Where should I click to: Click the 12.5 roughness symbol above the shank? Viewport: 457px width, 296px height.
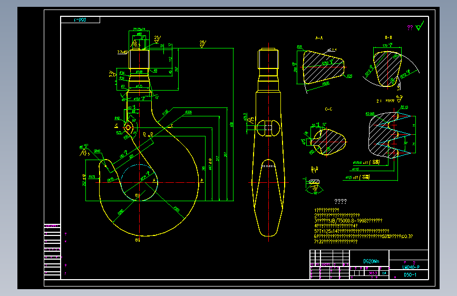point(135,44)
